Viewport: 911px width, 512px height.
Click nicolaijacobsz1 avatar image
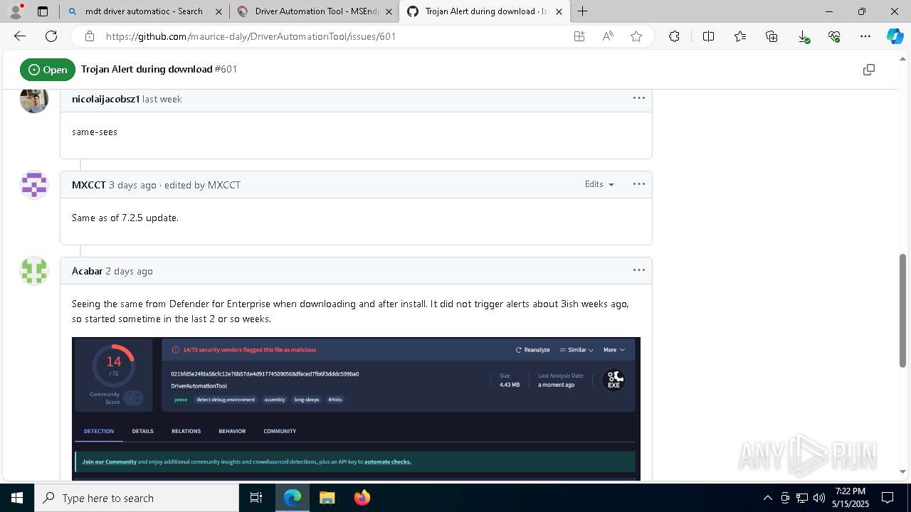point(34,100)
